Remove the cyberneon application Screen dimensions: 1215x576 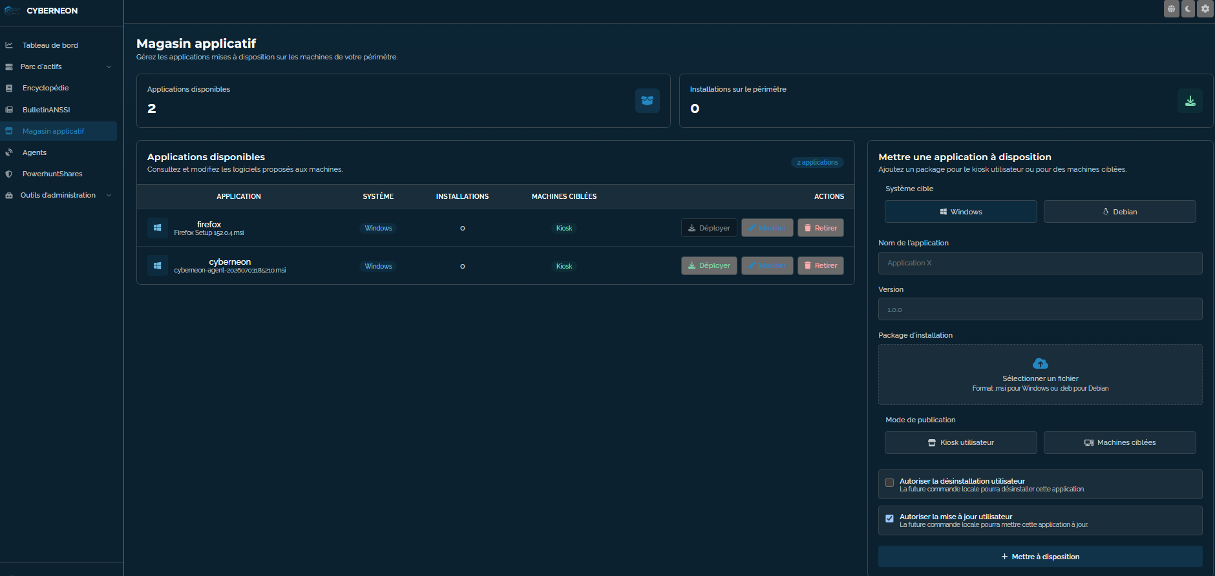click(821, 265)
